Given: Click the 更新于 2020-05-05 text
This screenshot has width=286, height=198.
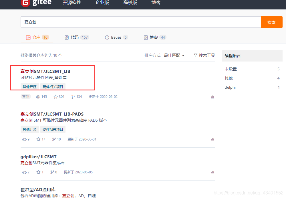Looking at the screenshot, I should (78, 172).
